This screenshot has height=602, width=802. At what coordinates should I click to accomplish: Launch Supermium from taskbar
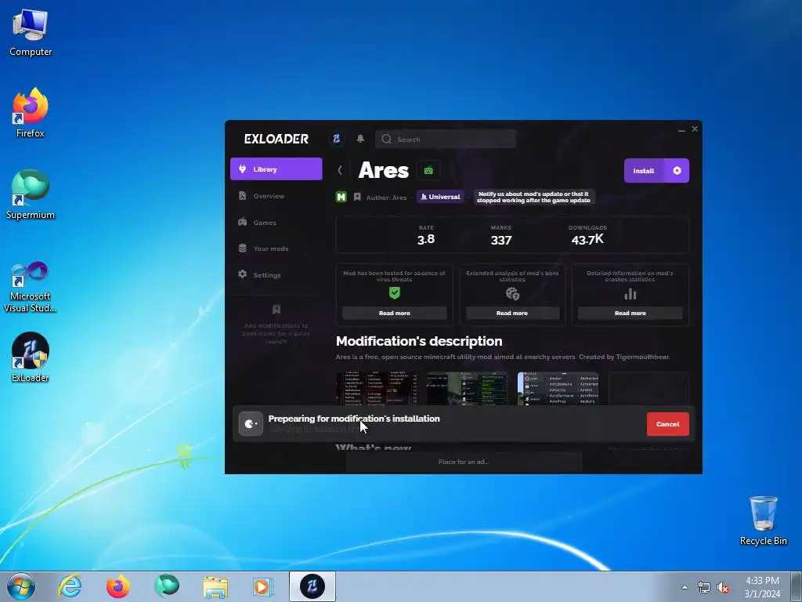pos(167,586)
